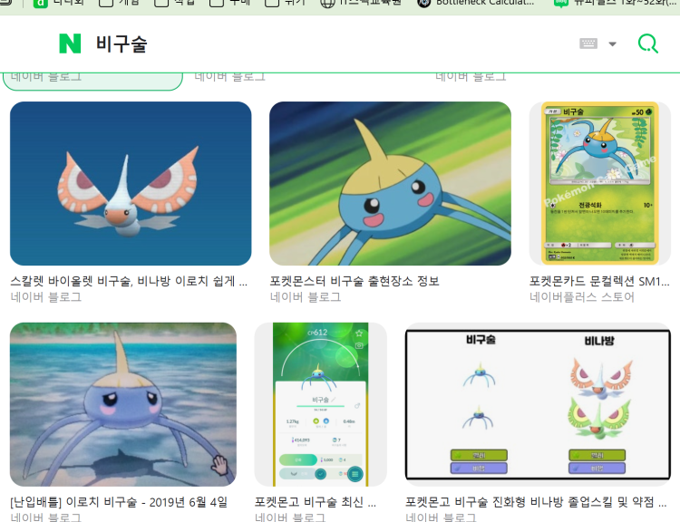
Task: Open link 포켓몬스터 비구술 출현장소 정보
Action: coord(355,281)
